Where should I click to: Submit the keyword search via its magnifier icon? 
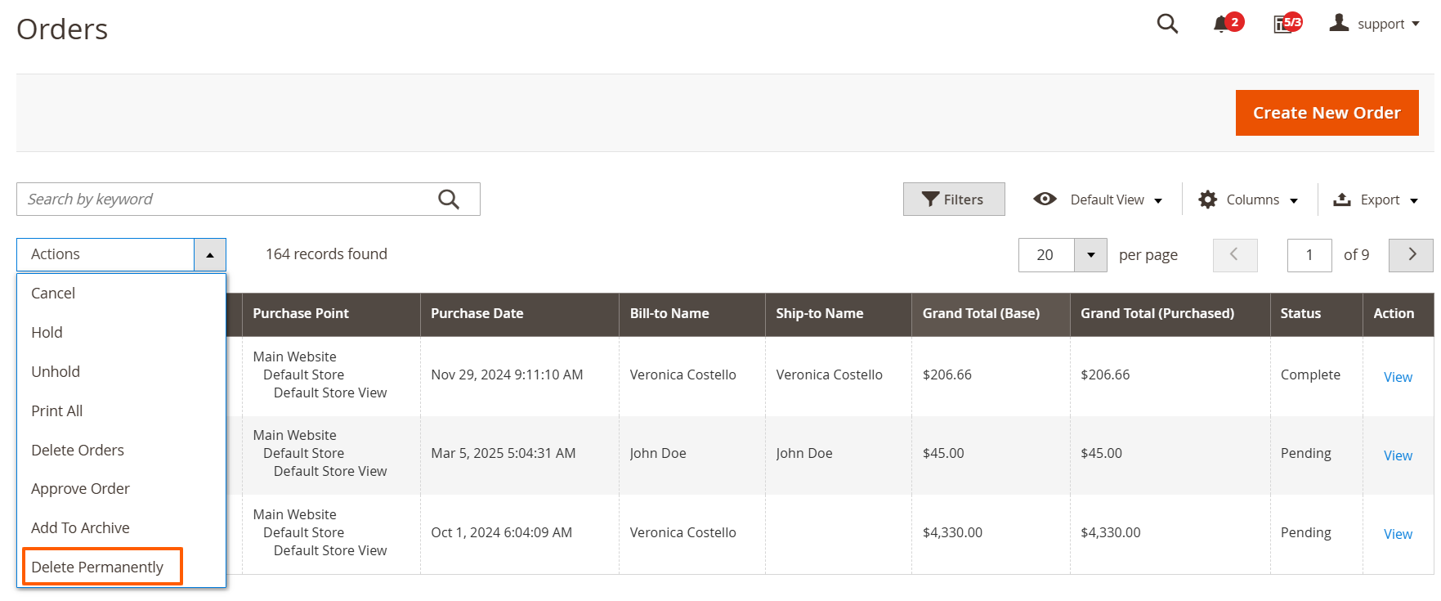[x=449, y=199]
